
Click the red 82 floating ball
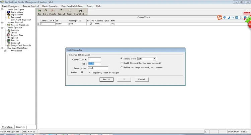point(249,24)
